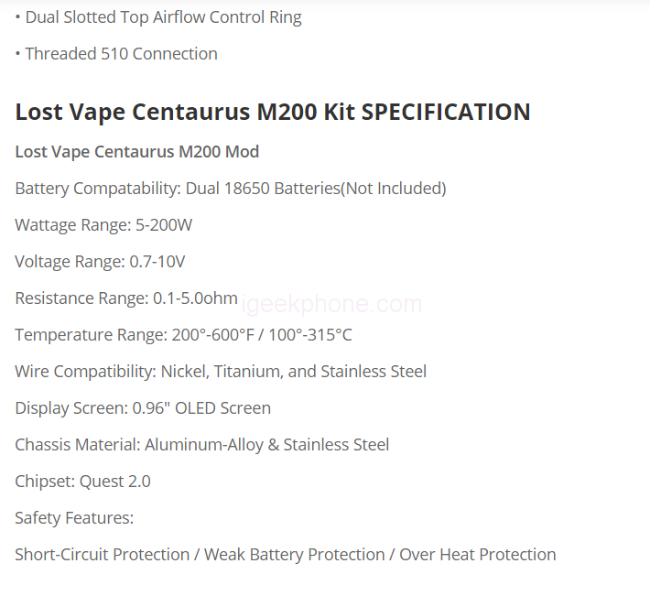Screen dimensions: 650x596
Task: Select the Wattage Range 5-200W line
Action: tap(103, 225)
